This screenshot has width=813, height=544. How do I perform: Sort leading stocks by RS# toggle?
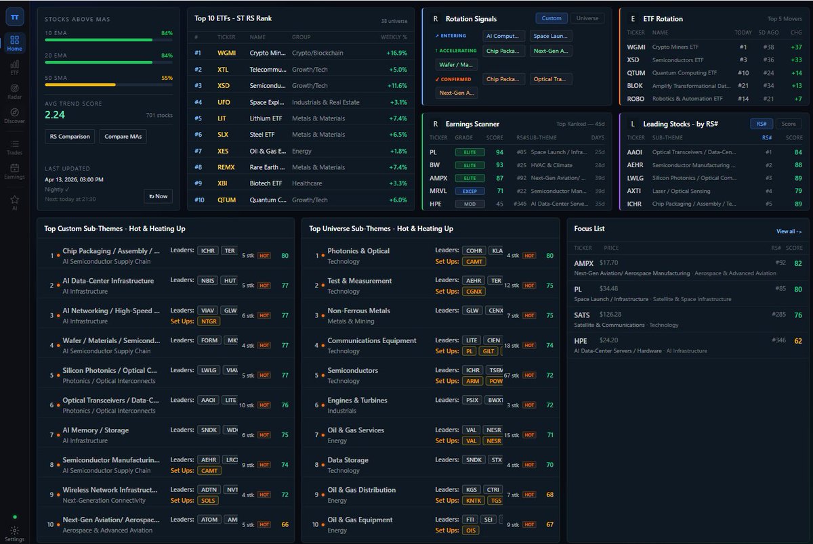click(762, 124)
